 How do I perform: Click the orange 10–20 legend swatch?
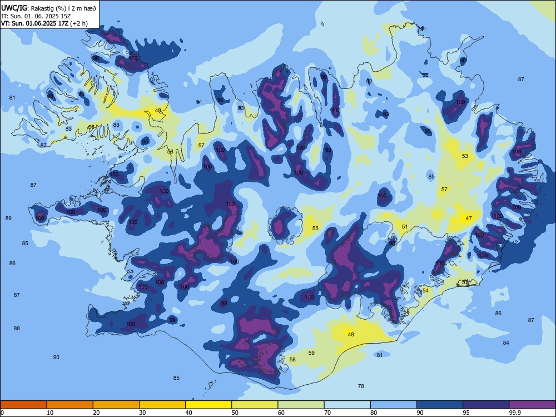70,405
